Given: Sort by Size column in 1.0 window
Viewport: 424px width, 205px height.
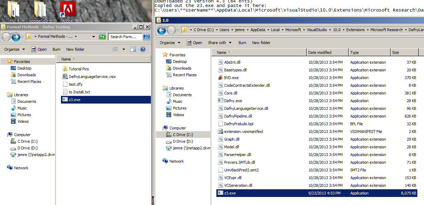Looking at the screenshot, I should tap(404, 52).
